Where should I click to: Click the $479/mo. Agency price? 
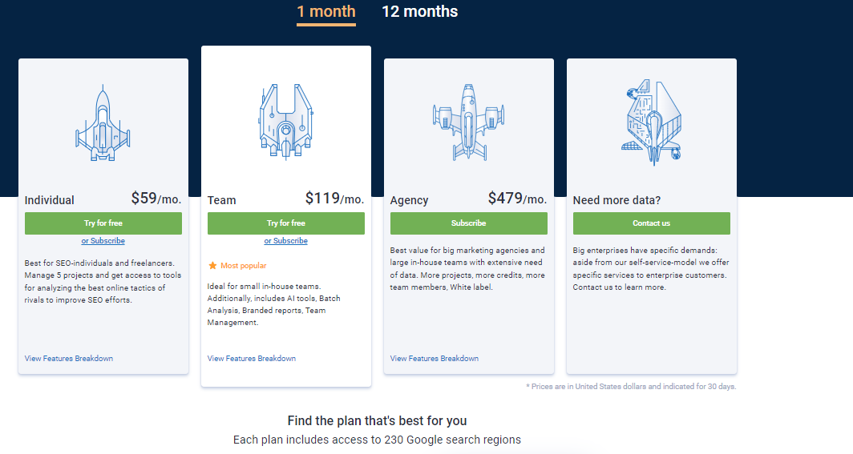[517, 199]
